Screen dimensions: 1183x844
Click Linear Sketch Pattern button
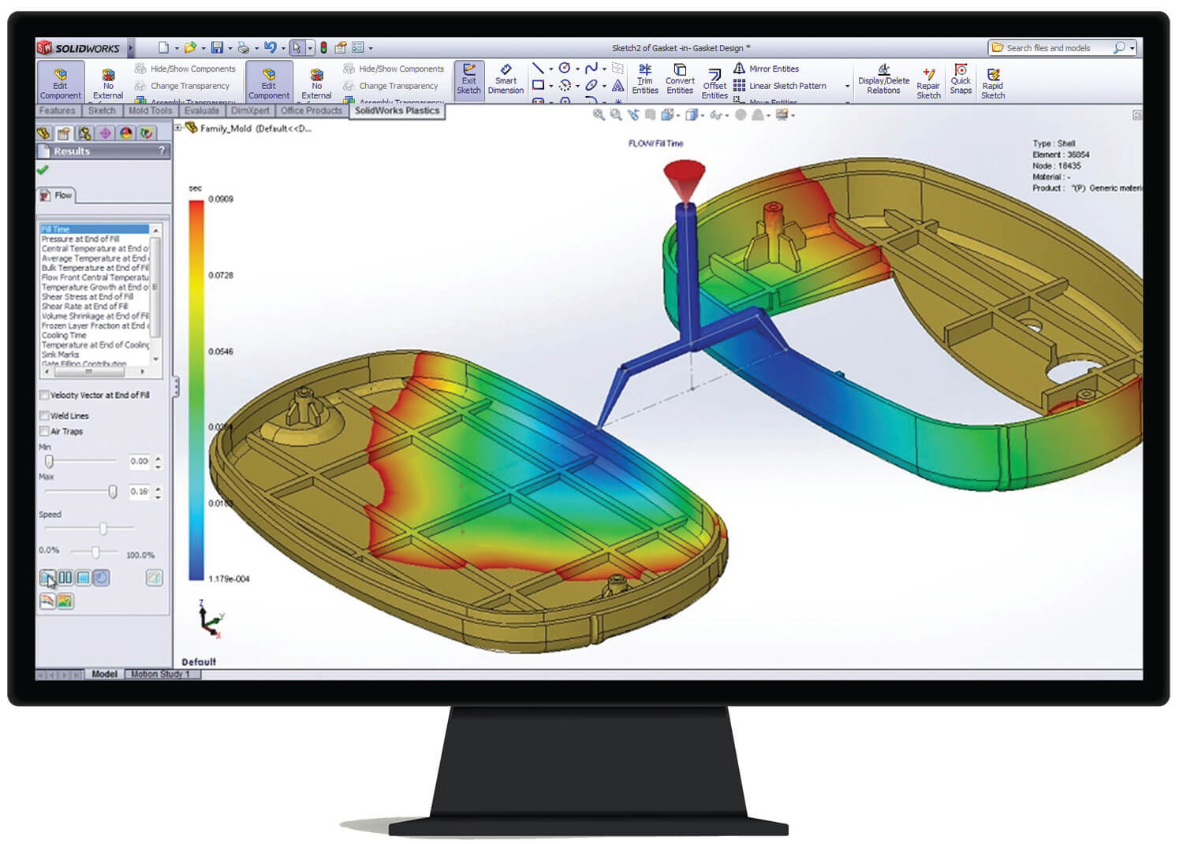coord(779,86)
